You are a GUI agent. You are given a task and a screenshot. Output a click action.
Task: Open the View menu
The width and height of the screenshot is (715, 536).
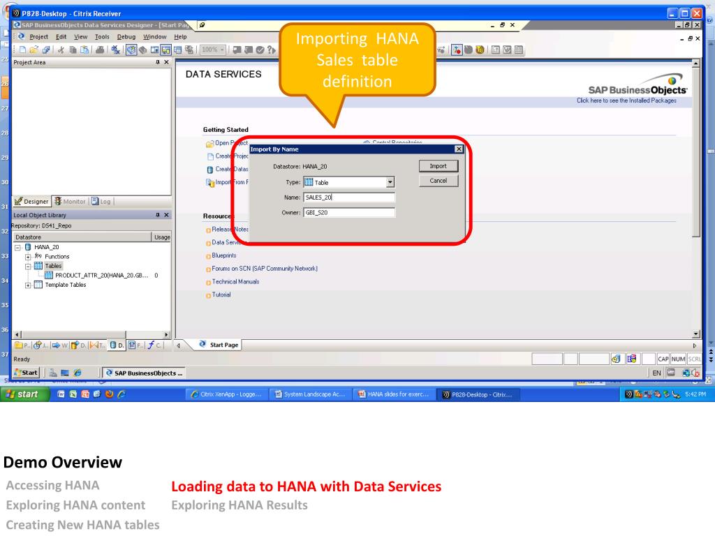(81, 37)
